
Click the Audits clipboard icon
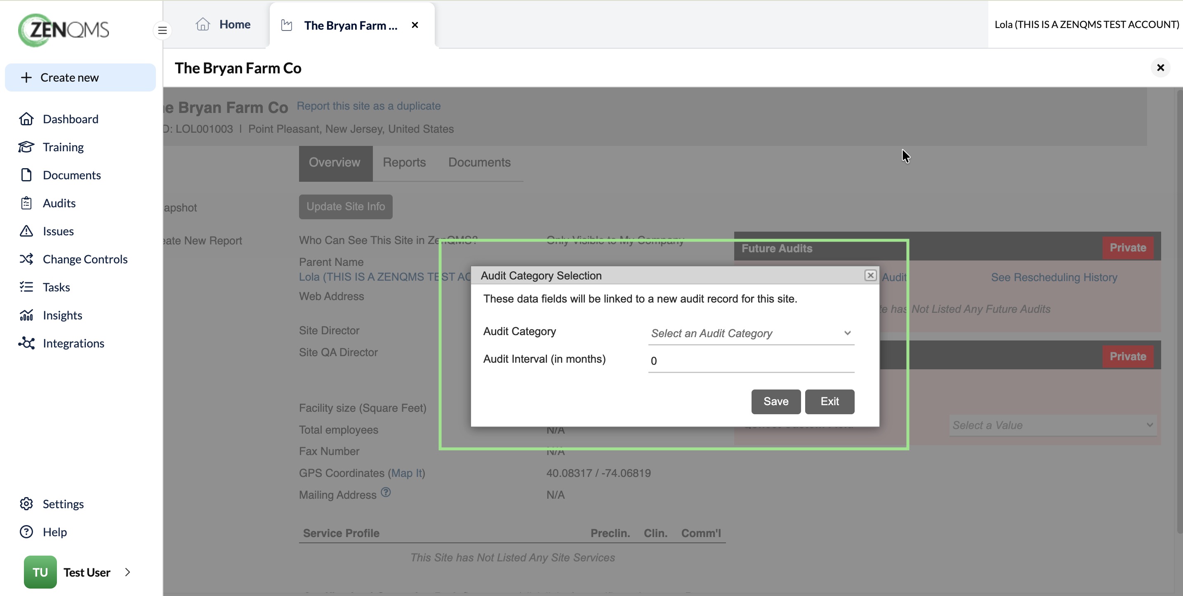pos(26,203)
